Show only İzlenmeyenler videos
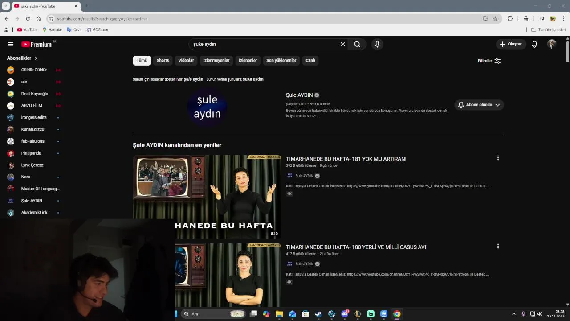Screen dimensions: 570x321 pos(216,61)
